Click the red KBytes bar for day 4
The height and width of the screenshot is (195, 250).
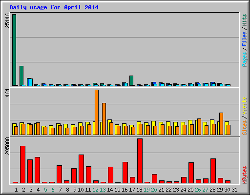[37, 170]
